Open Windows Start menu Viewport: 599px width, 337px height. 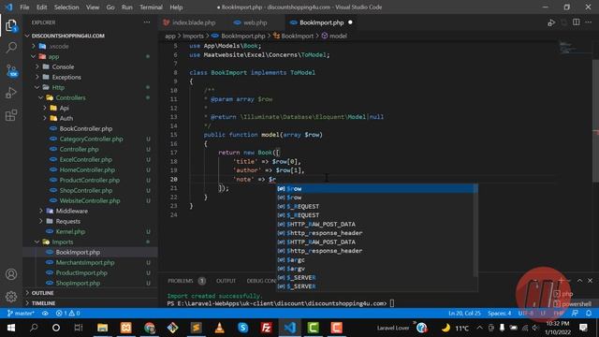pos(11,328)
